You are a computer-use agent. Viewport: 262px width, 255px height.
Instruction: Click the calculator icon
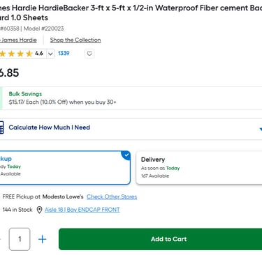point(1,127)
